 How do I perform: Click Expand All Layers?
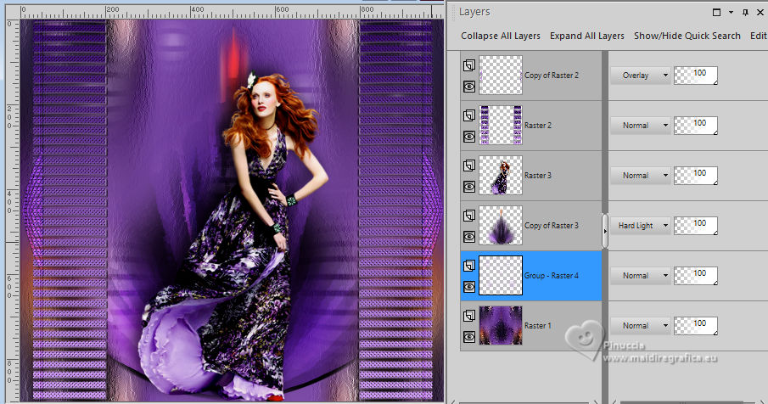[x=587, y=36]
